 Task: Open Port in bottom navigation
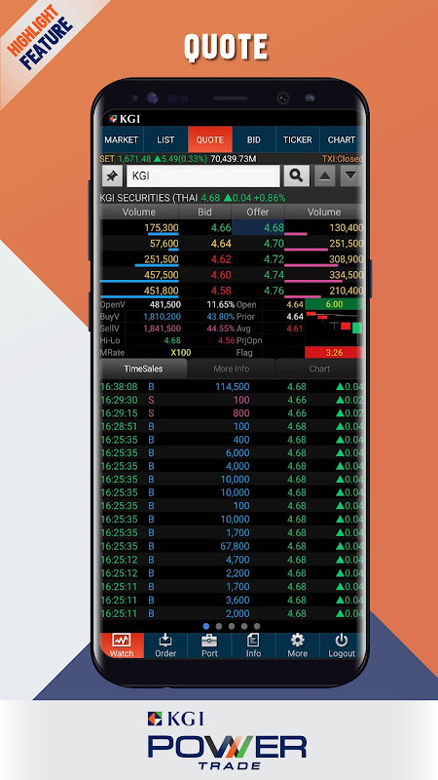click(x=209, y=645)
